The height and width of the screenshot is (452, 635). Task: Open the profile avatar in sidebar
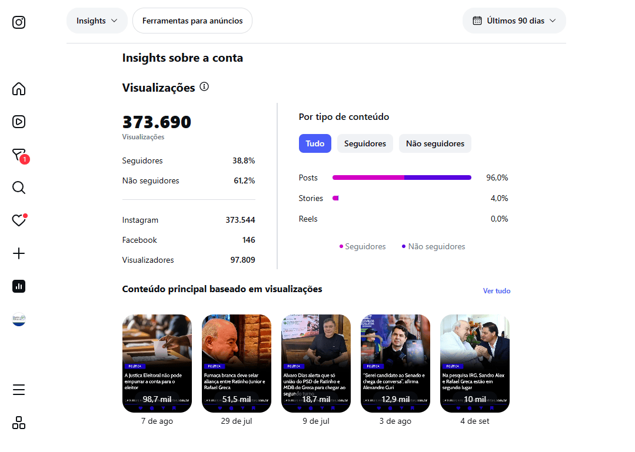coord(19,319)
